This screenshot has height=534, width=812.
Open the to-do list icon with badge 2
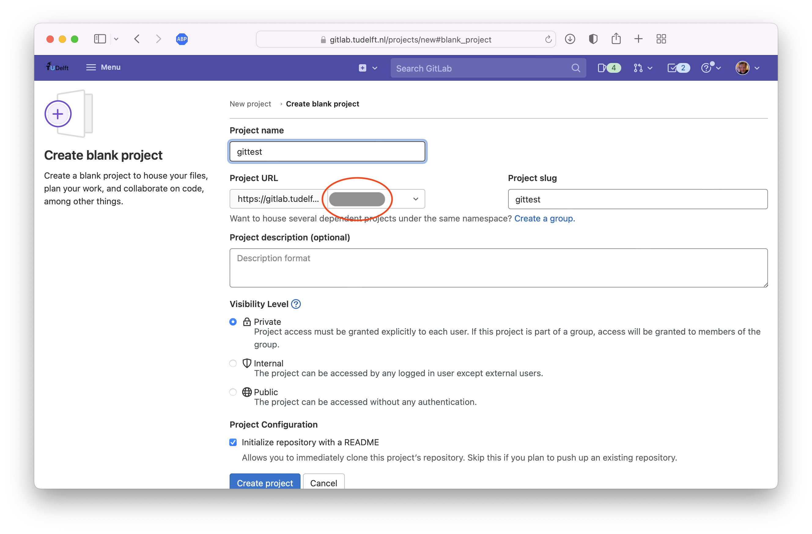click(678, 68)
